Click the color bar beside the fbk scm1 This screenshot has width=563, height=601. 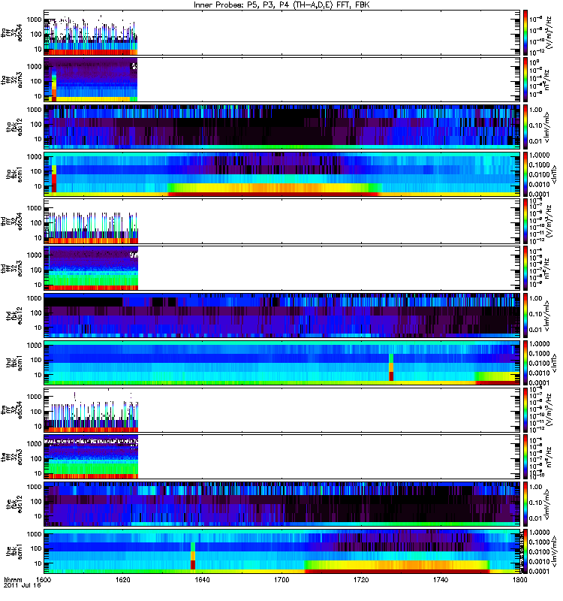pyautogui.click(x=525, y=551)
